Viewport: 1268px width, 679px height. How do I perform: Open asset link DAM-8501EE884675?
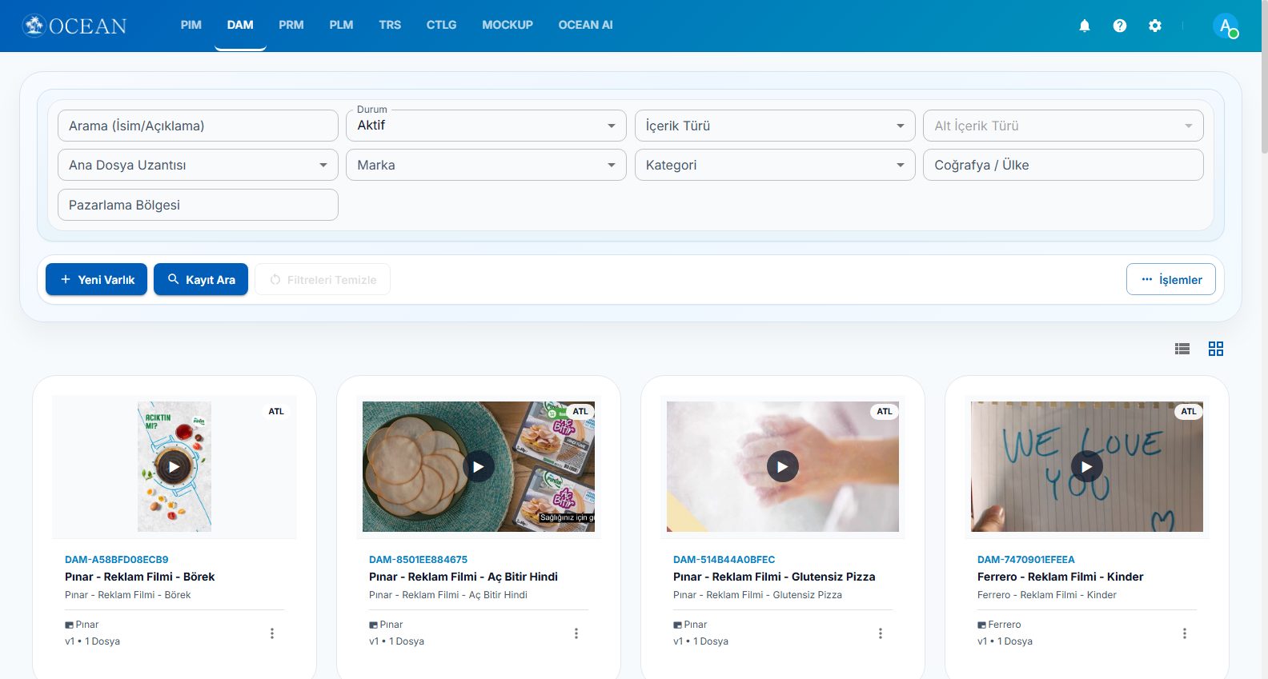pyautogui.click(x=418, y=559)
